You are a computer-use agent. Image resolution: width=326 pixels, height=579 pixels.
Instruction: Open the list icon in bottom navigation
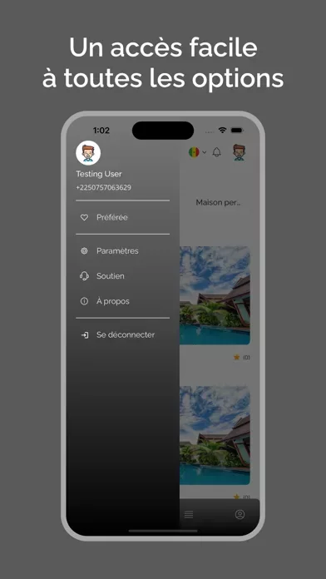[x=189, y=514]
